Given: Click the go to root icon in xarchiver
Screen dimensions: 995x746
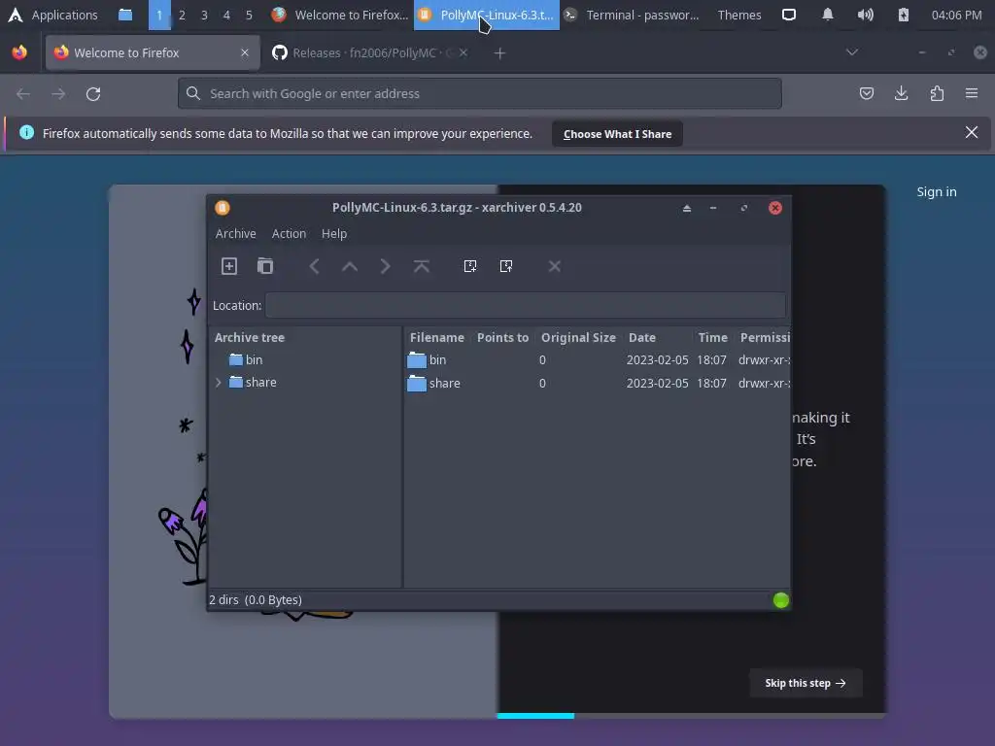Looking at the screenshot, I should point(422,266).
